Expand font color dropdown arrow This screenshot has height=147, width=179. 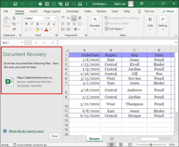click(50, 29)
